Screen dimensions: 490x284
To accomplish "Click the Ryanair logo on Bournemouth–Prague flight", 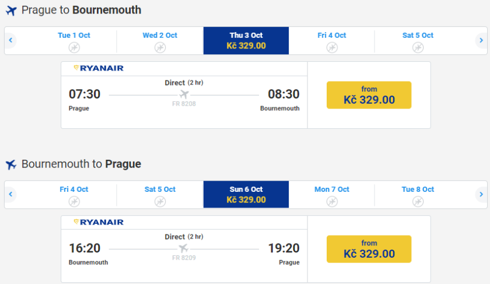I will pos(99,222).
